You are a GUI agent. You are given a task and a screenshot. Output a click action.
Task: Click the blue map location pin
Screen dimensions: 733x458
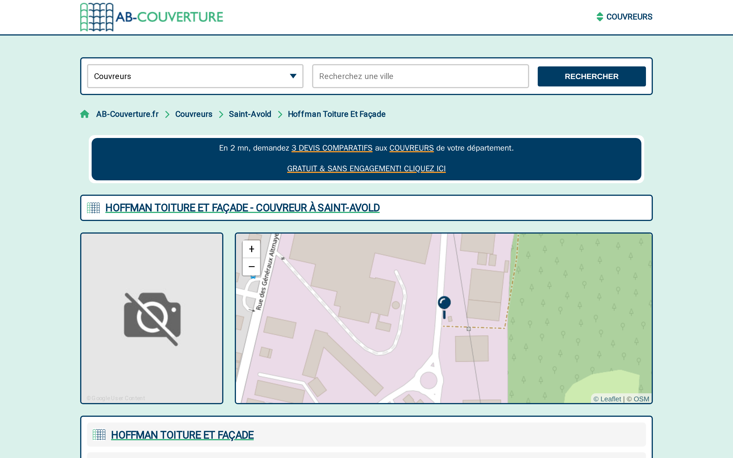444,307
